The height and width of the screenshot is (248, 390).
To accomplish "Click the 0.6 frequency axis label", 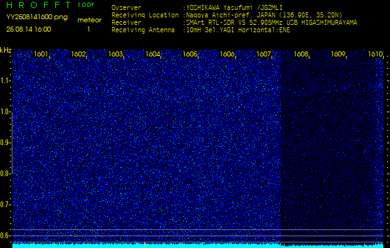I will (x=6, y=236).
